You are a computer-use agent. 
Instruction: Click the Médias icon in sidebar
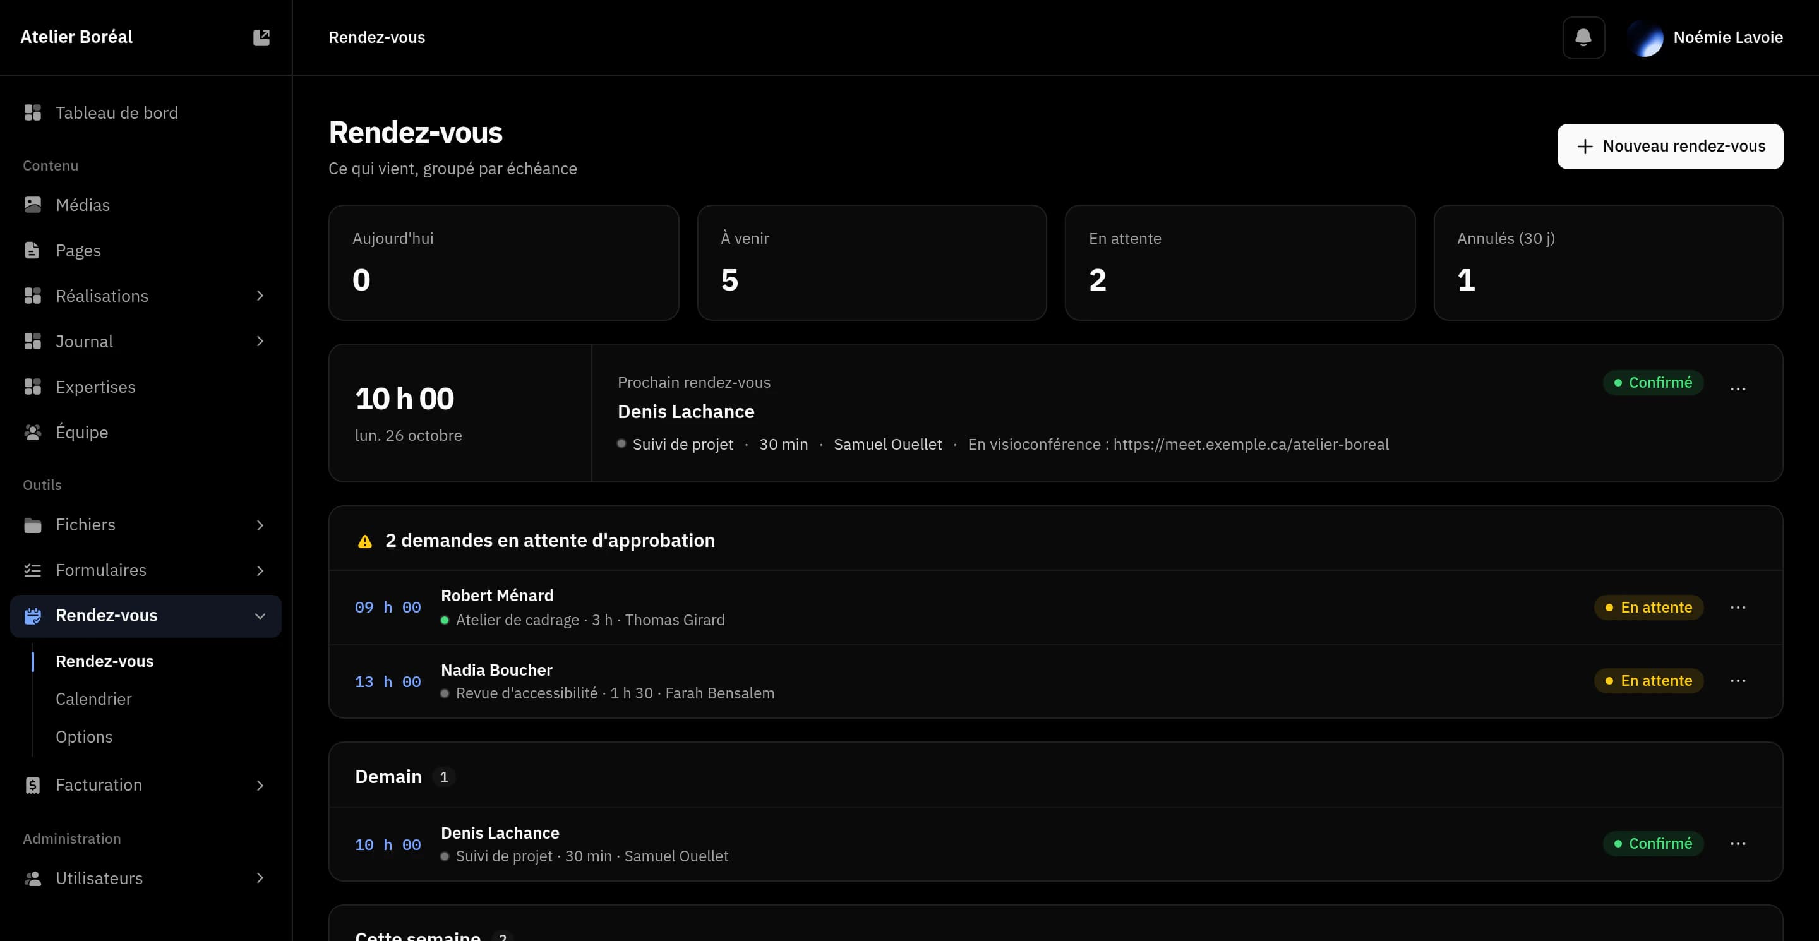[x=32, y=205]
